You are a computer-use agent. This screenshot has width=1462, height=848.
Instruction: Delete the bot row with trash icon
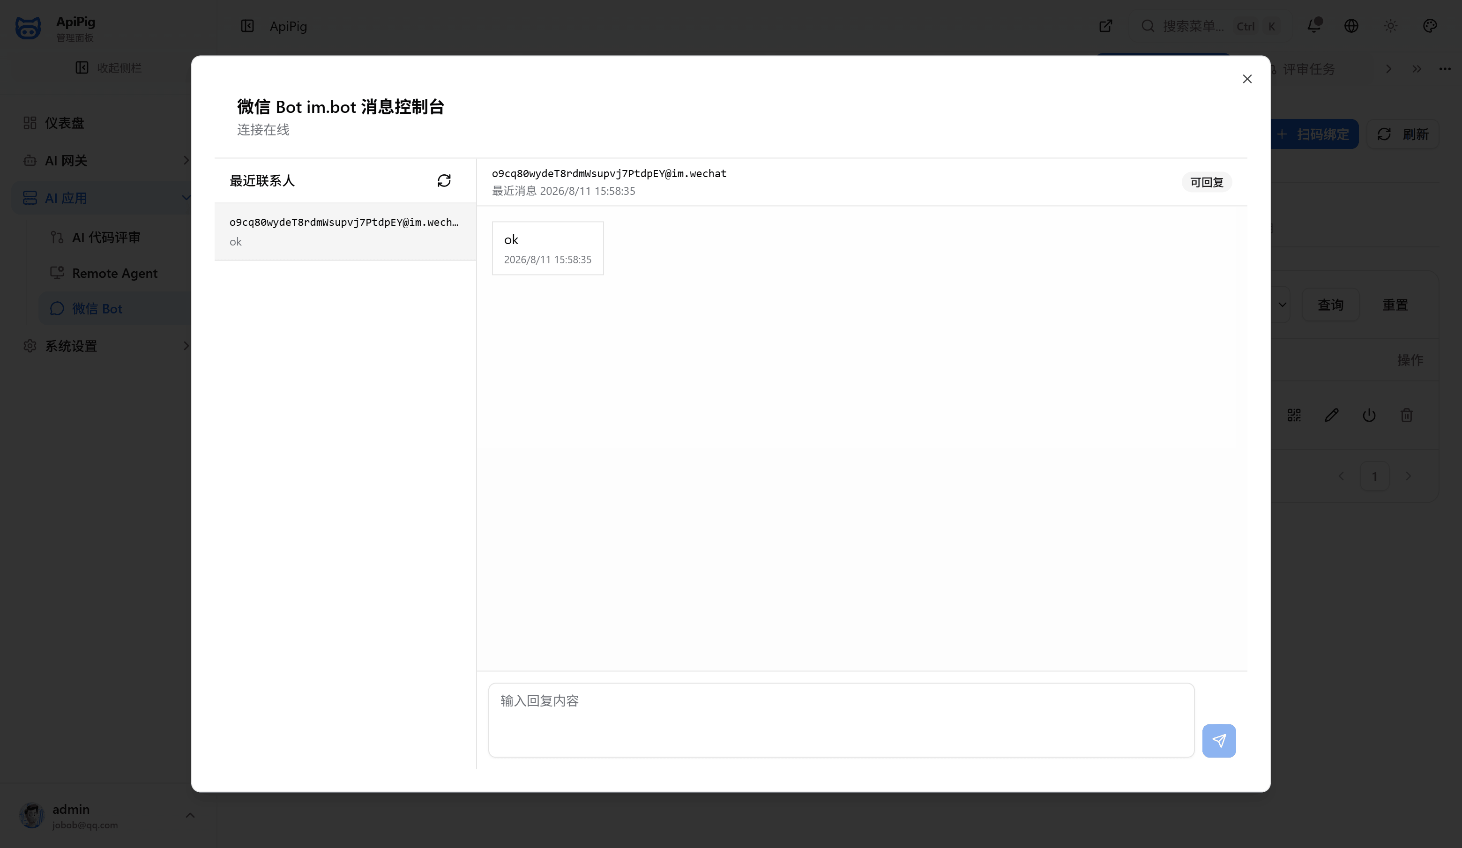(x=1406, y=415)
